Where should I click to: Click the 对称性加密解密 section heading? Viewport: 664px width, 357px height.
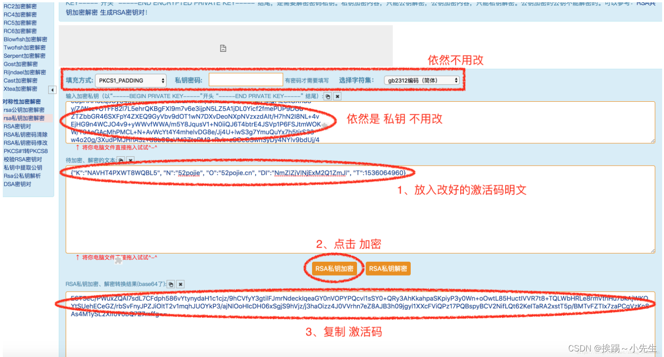[22, 102]
